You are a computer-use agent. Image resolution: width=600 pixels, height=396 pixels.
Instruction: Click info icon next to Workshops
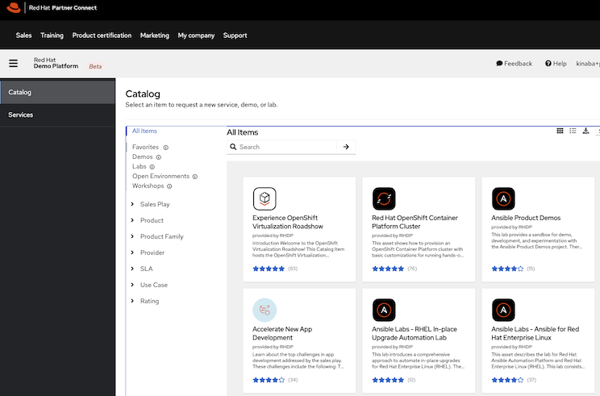169,186
